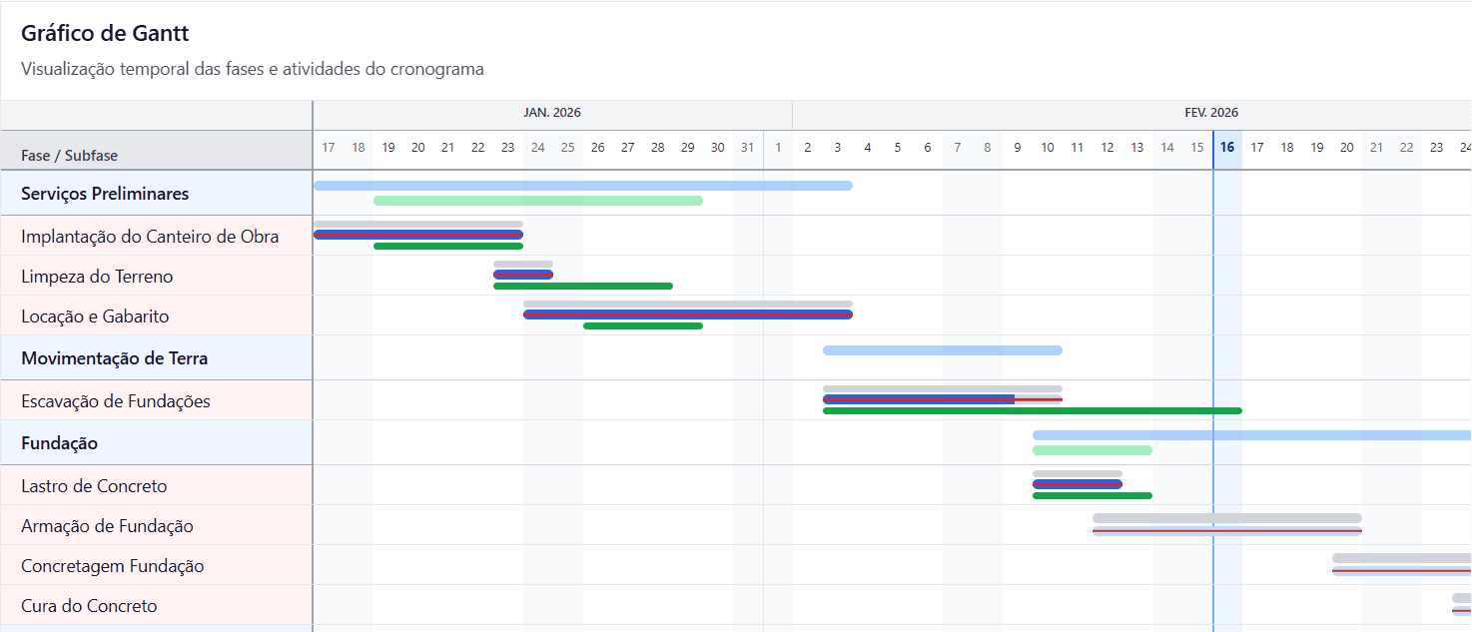This screenshot has width=1472, height=632.
Task: Click the date cell for January 24
Action: (537, 147)
